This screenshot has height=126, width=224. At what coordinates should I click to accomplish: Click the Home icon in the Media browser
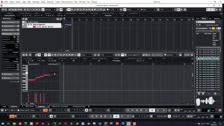[199, 25]
